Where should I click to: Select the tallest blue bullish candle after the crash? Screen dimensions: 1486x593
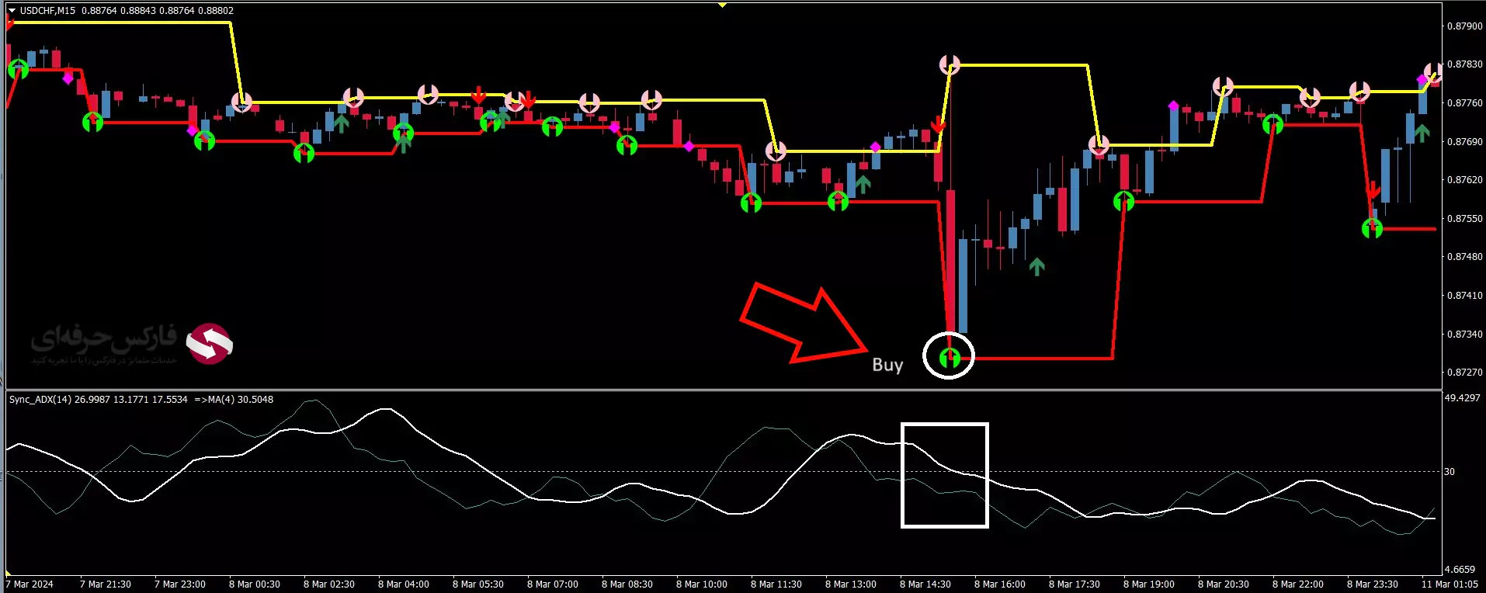963,285
